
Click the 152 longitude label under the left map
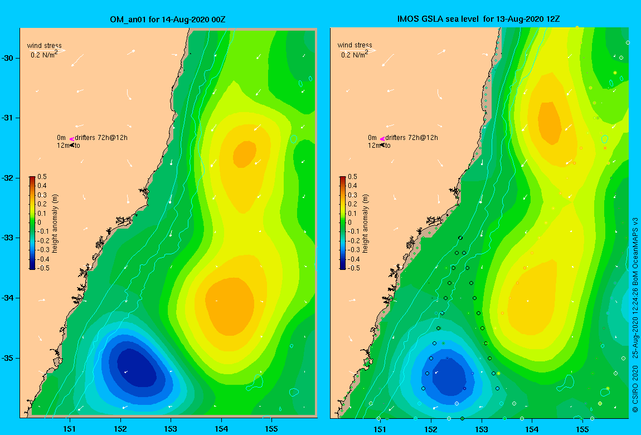pos(120,429)
